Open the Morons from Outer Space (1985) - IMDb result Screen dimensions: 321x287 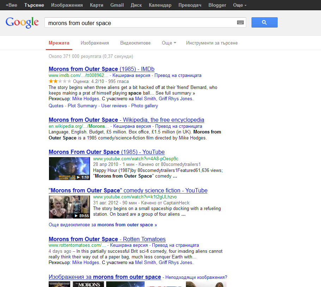tap(102, 69)
